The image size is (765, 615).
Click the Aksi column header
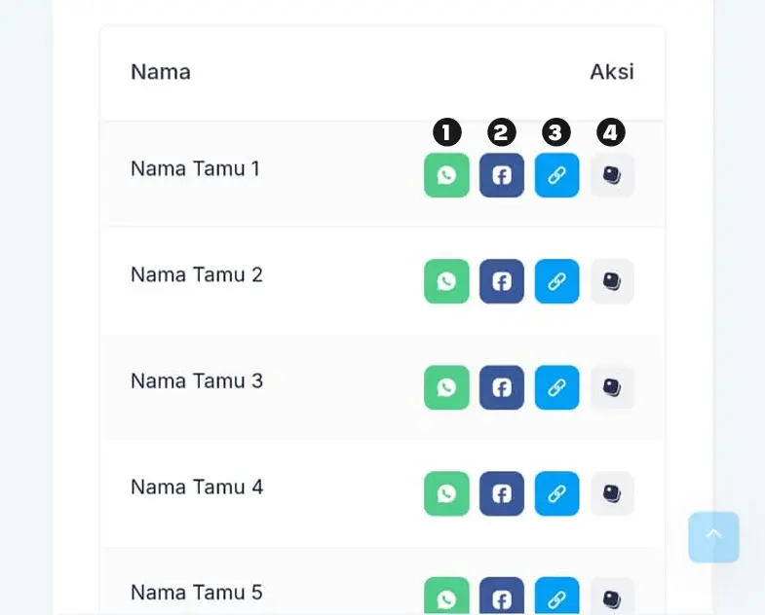[x=611, y=72]
